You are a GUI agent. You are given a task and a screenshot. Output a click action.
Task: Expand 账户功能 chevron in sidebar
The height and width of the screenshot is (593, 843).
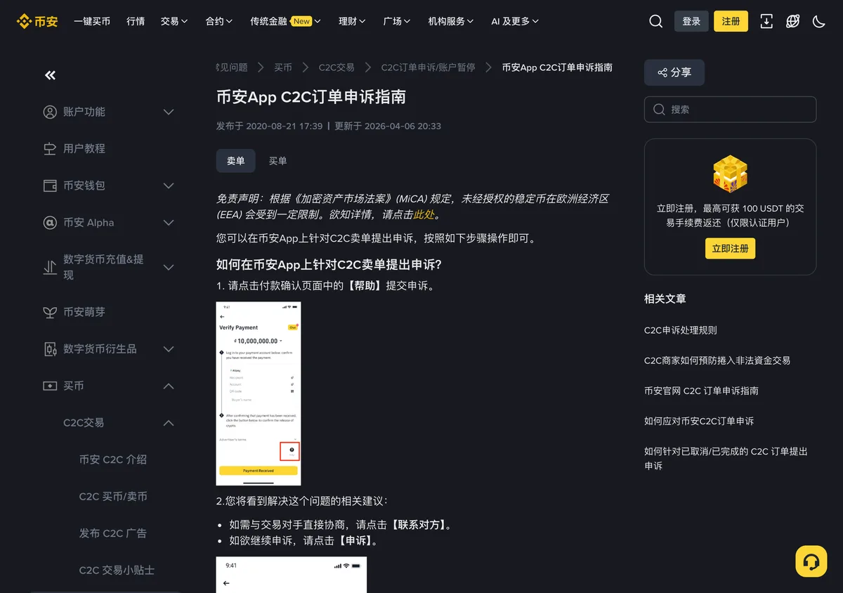click(169, 112)
